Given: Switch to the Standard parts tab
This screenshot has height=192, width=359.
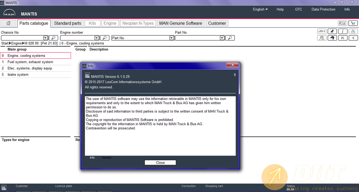Looking at the screenshot, I should point(68,23).
